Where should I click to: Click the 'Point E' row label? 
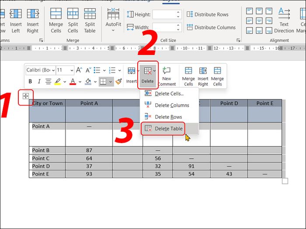coord(41,174)
